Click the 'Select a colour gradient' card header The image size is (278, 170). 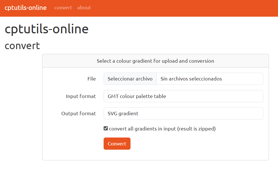click(155, 61)
